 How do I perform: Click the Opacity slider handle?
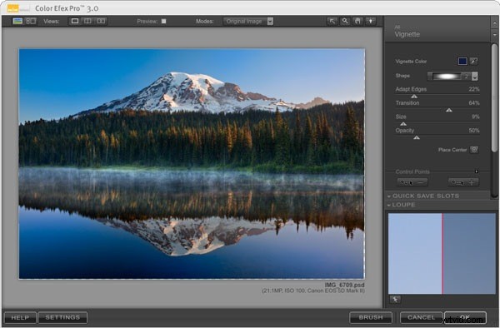coord(417,137)
